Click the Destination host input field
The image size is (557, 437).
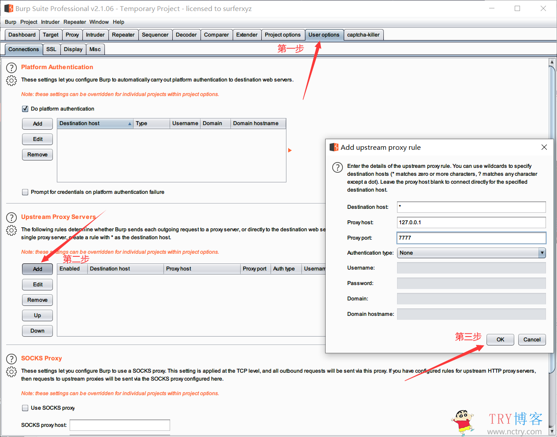[x=472, y=207]
